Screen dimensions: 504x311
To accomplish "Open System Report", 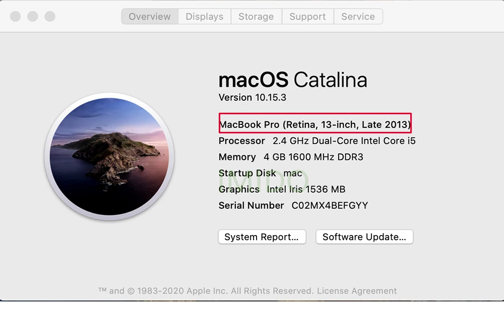I will (x=262, y=237).
